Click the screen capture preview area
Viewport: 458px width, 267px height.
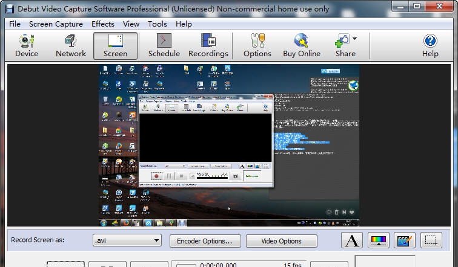[229, 145]
